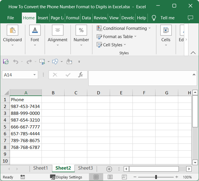Click Display Settings in status bar
The height and width of the screenshot is (181, 199).
tap(66, 177)
